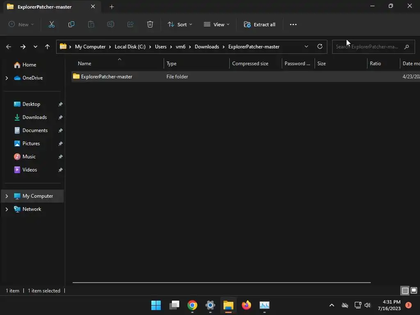The image size is (420, 315).
Task: Switch to large thumbnails view icon
Action: pyautogui.click(x=414, y=290)
